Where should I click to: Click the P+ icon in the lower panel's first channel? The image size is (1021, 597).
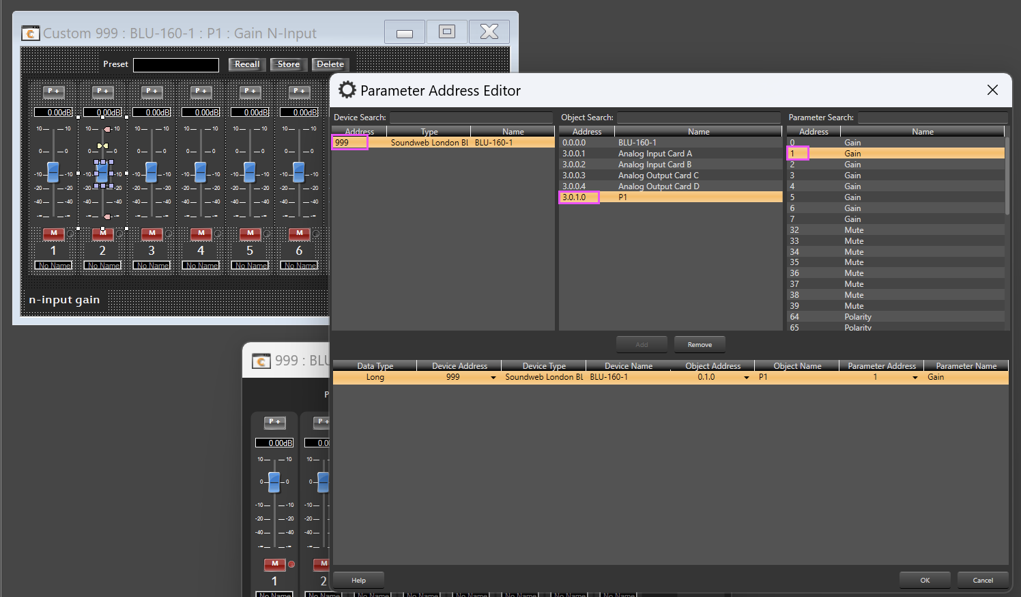274,422
